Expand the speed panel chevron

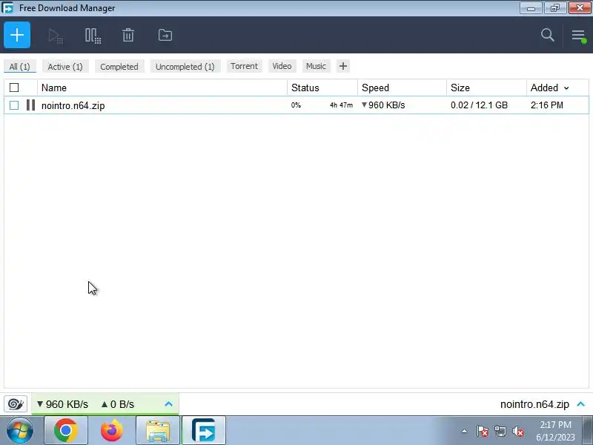[169, 404]
